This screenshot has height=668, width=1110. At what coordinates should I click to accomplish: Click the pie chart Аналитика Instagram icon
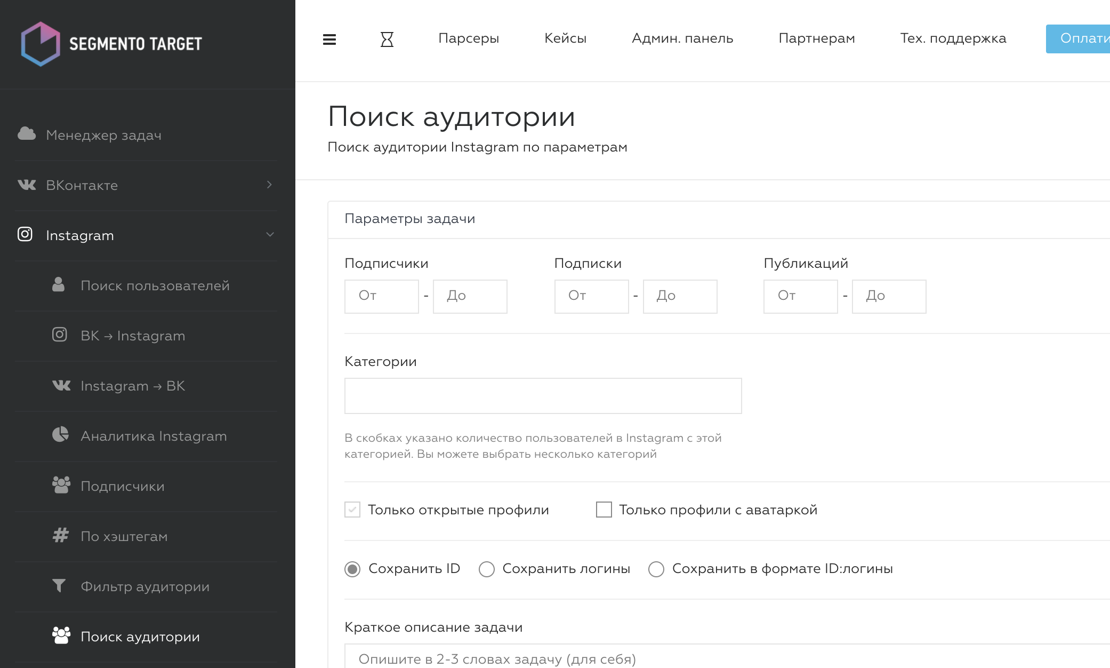(x=60, y=435)
